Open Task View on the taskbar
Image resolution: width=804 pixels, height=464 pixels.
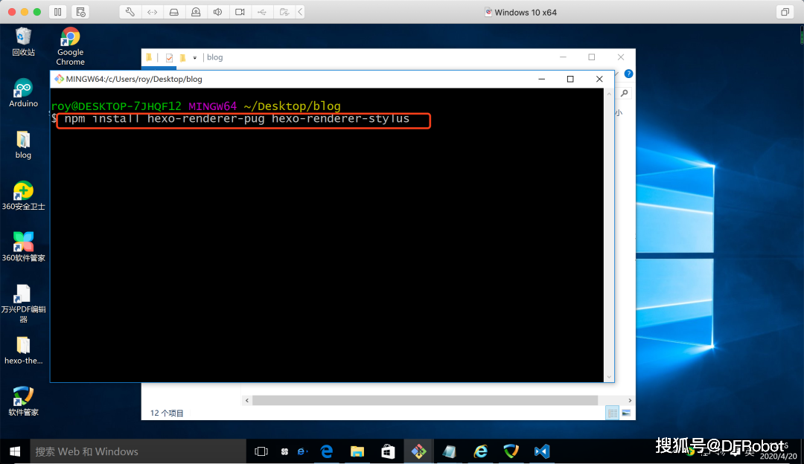pos(261,451)
